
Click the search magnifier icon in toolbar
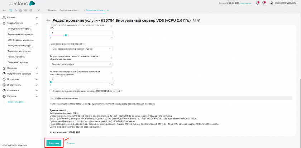click(38, 10)
